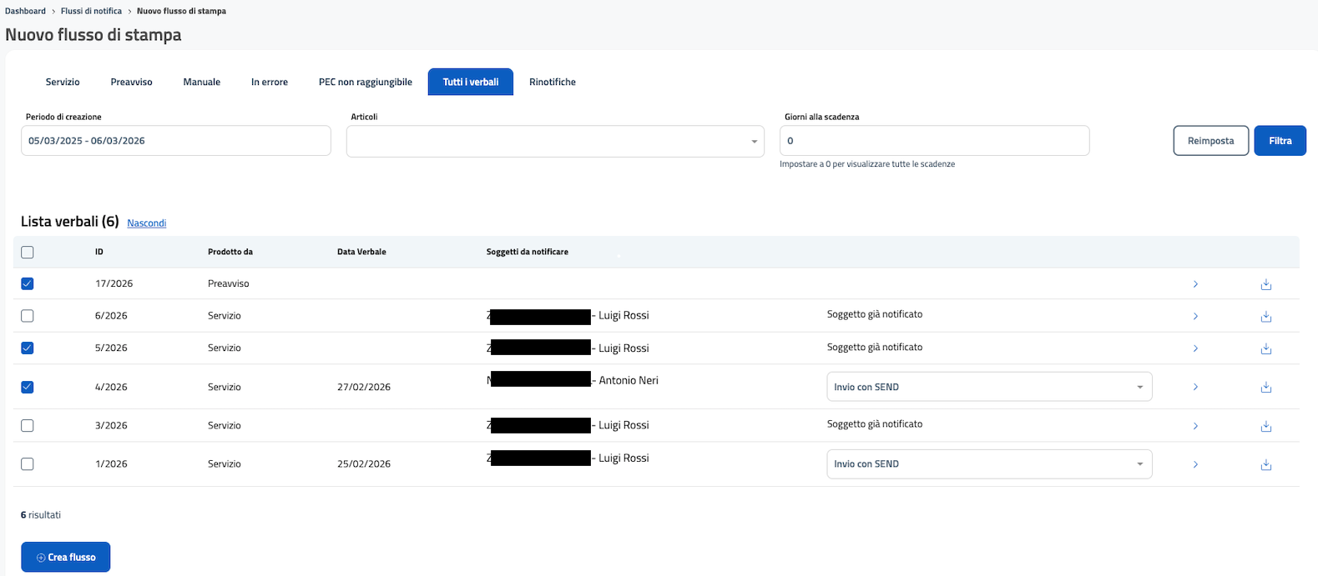
Task: Open details chevron for verbale 3/2026
Action: tap(1195, 426)
